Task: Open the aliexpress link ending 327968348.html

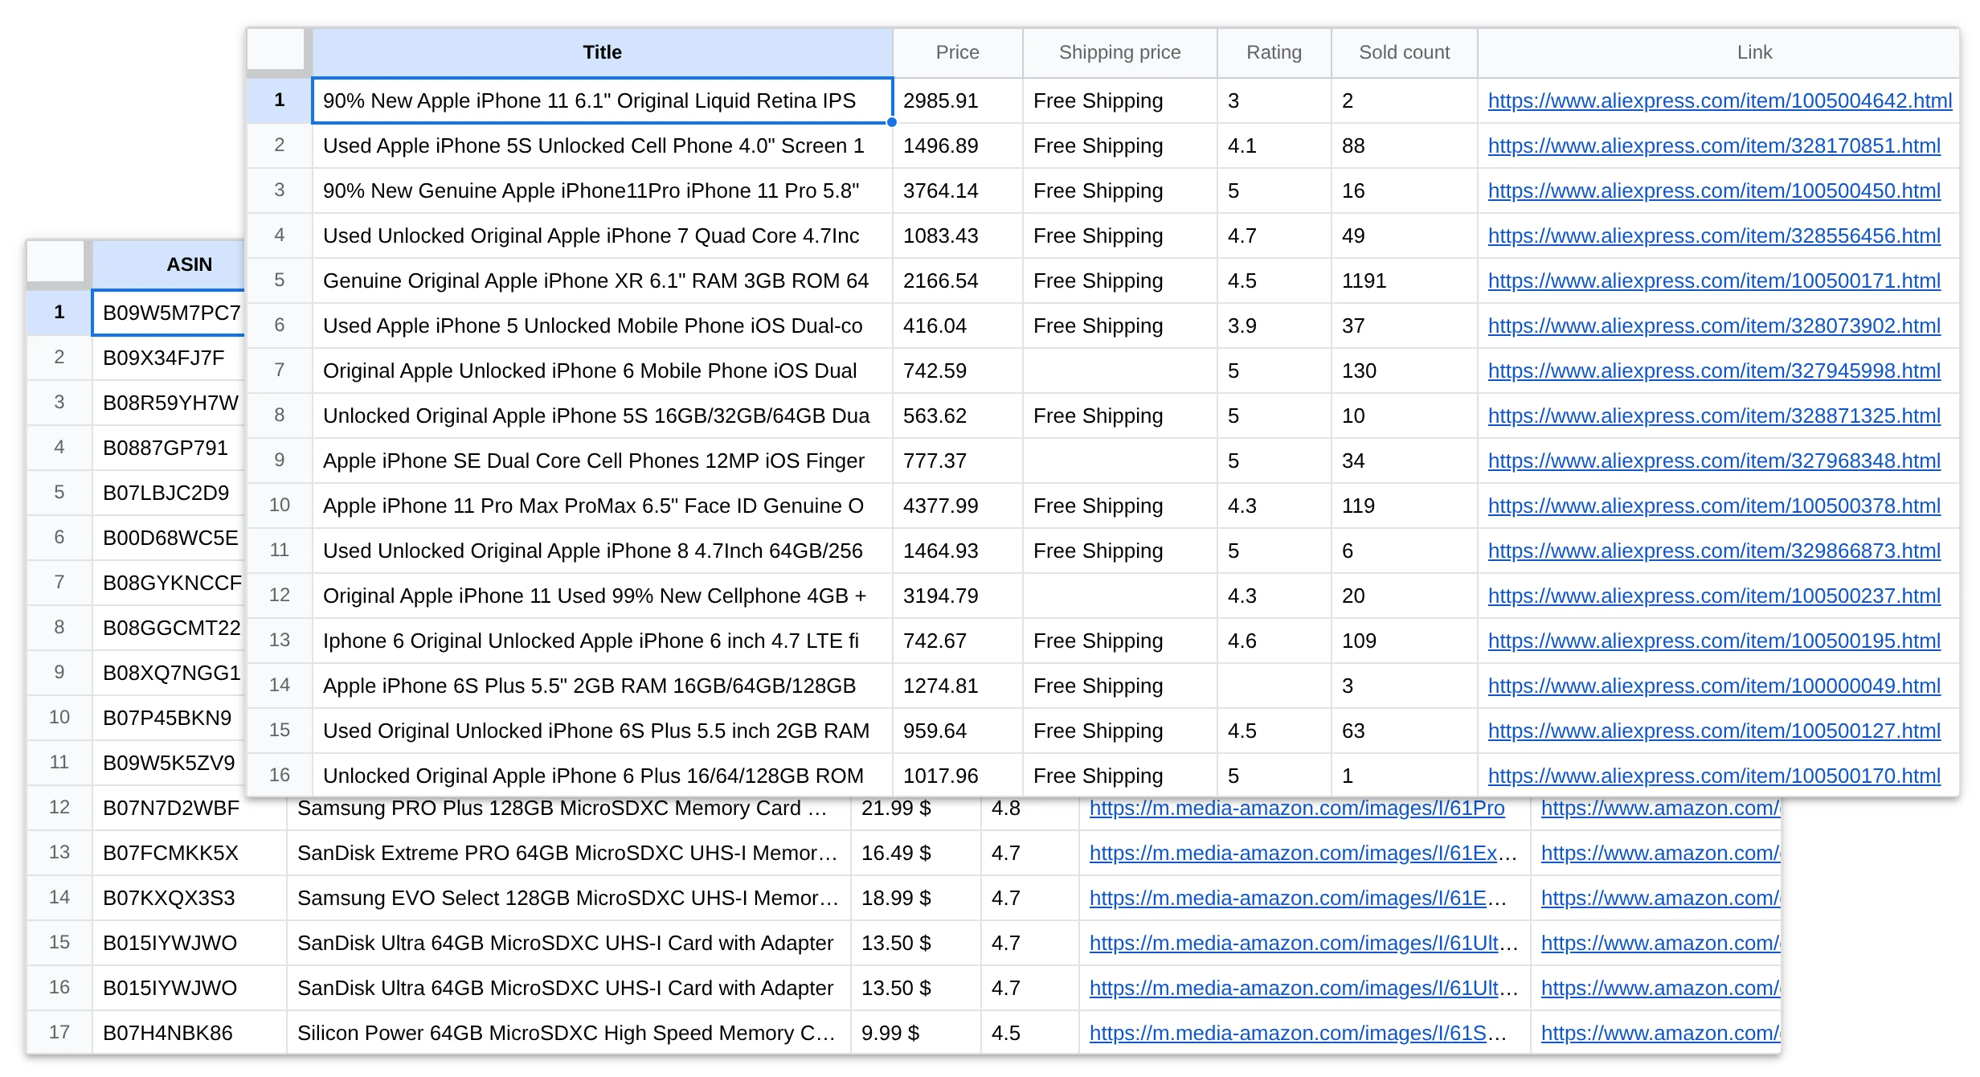Action: (1714, 461)
